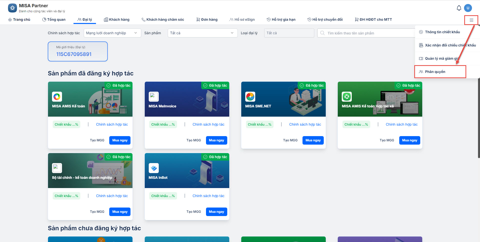Open the MISA MeInvoice banner

(187, 99)
